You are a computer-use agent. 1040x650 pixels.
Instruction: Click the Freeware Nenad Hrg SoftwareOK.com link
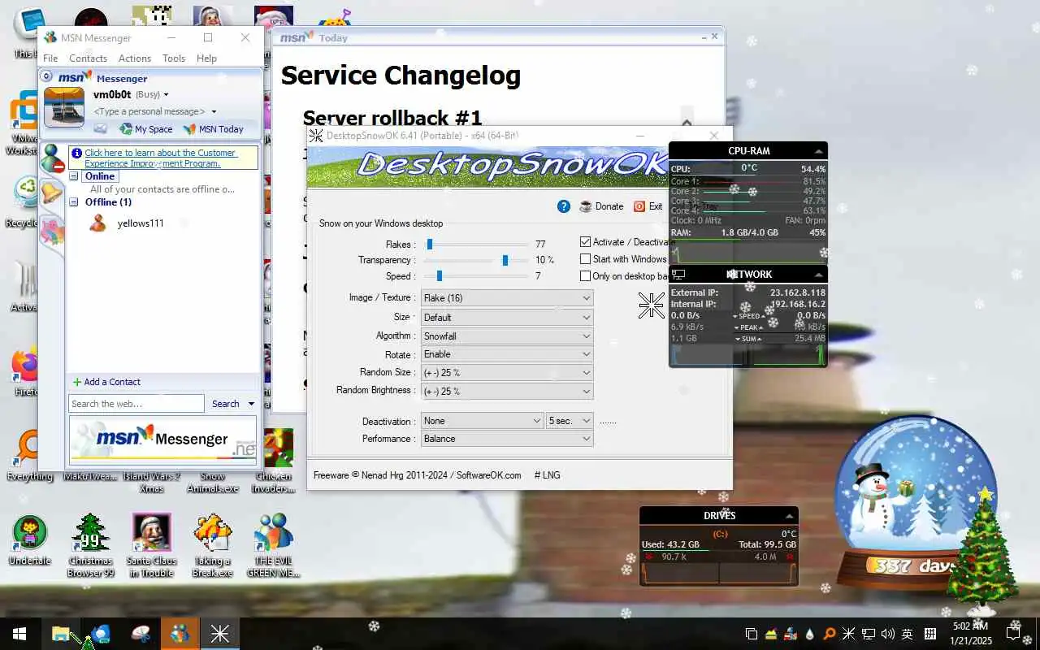click(x=418, y=475)
